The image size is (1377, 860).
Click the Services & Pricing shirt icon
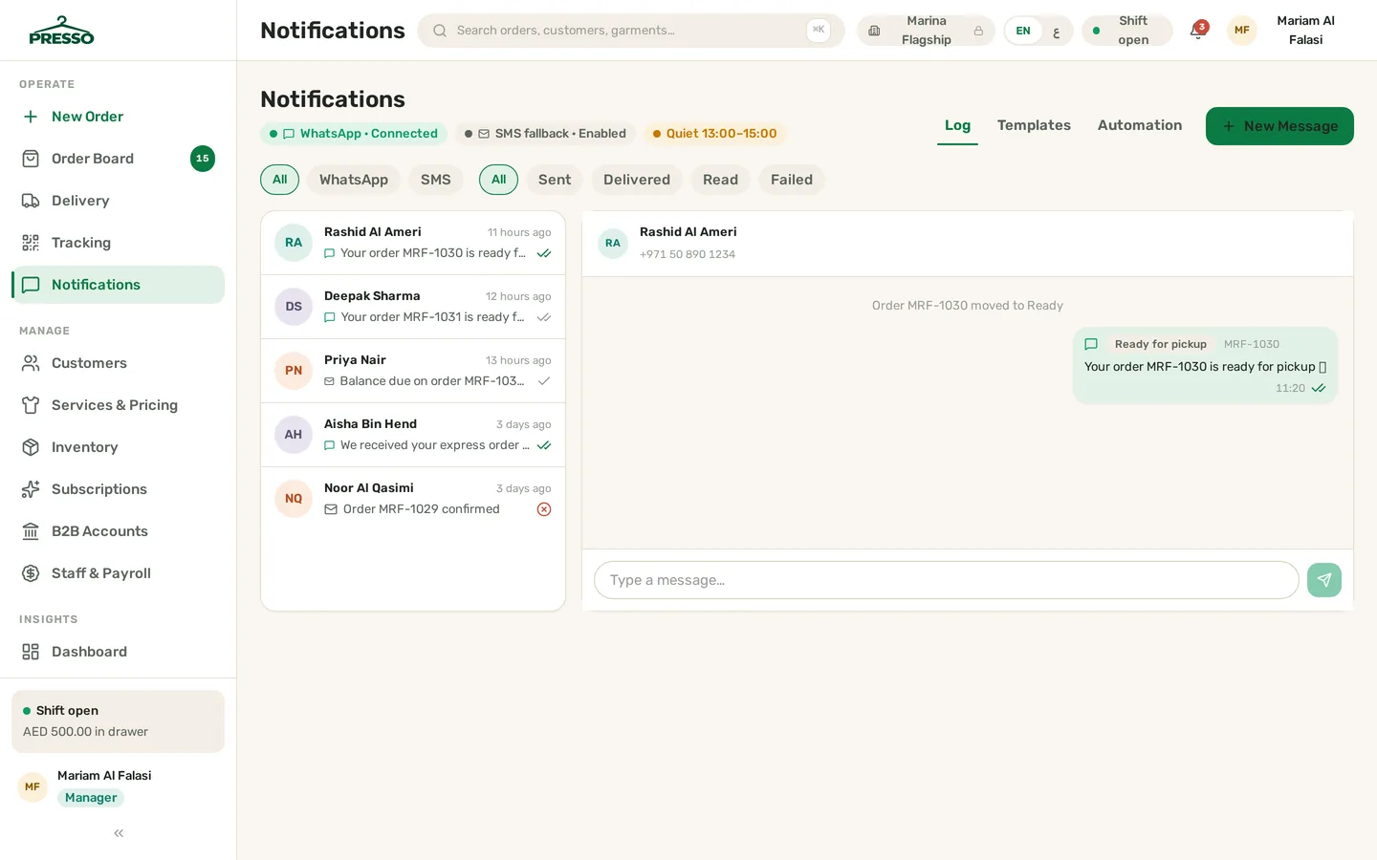pyautogui.click(x=31, y=405)
